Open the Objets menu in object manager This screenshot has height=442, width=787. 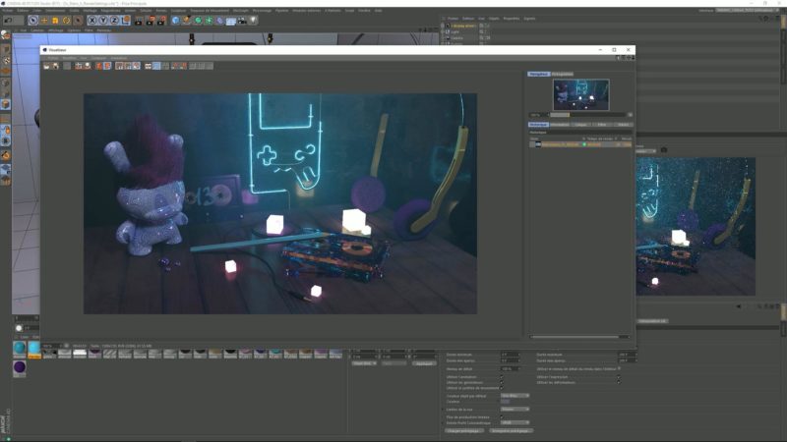[495, 19]
